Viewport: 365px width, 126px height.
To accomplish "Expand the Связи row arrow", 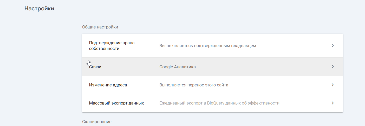I will [333, 67].
